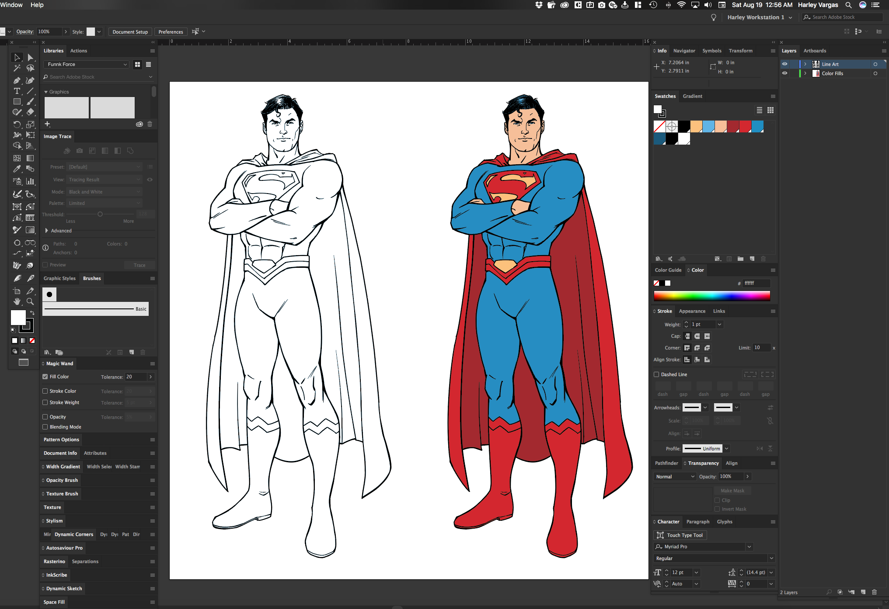Viewport: 889px width, 609px height.
Task: Open the blending mode Normal dropdown
Action: [x=675, y=477]
